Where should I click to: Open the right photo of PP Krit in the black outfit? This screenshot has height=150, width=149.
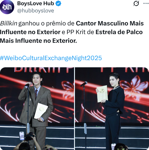pyautogui.click(x=112, y=109)
